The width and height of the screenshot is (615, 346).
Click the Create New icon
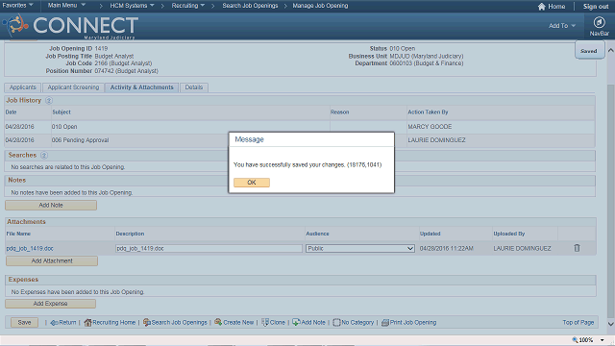pos(218,322)
